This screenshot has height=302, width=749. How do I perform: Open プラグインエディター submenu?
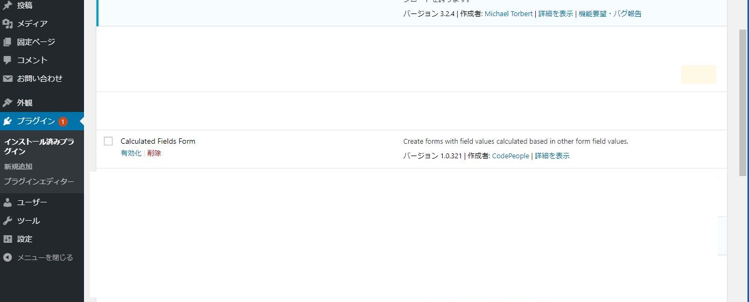tap(39, 181)
